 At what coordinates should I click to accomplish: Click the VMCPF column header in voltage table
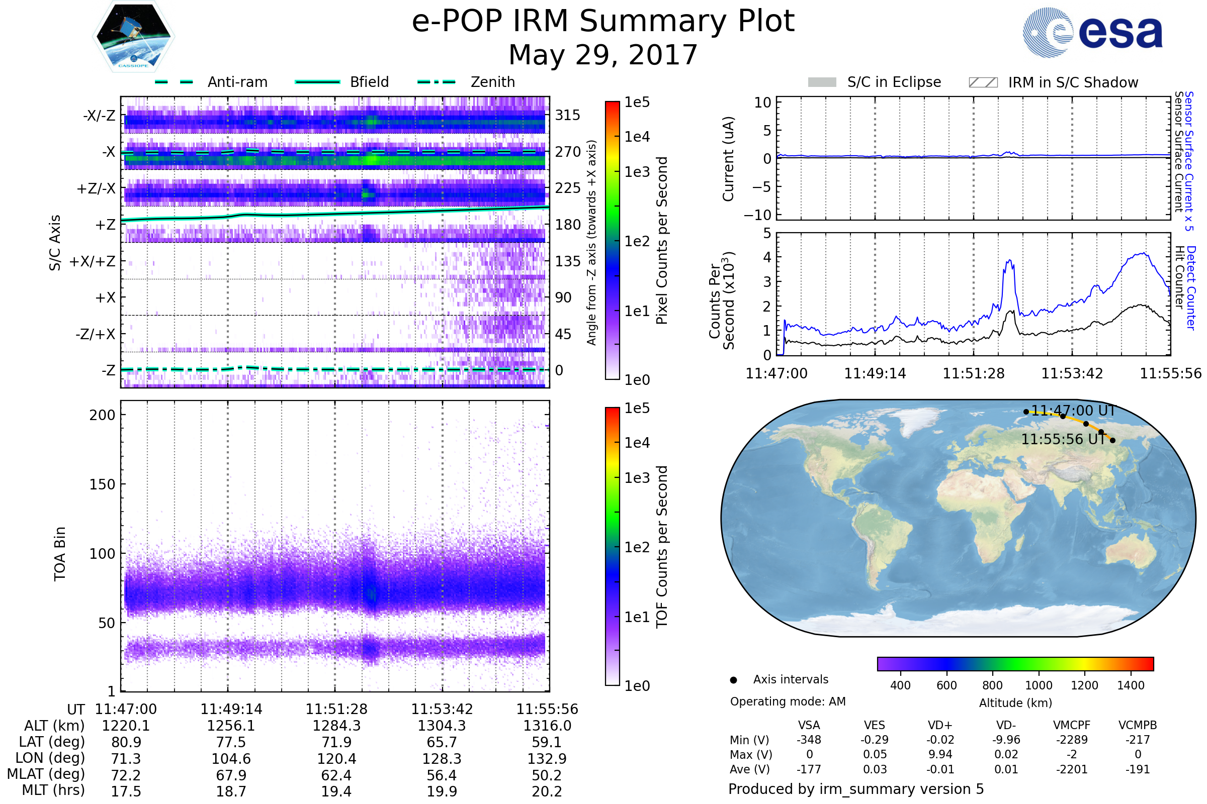1072,725
